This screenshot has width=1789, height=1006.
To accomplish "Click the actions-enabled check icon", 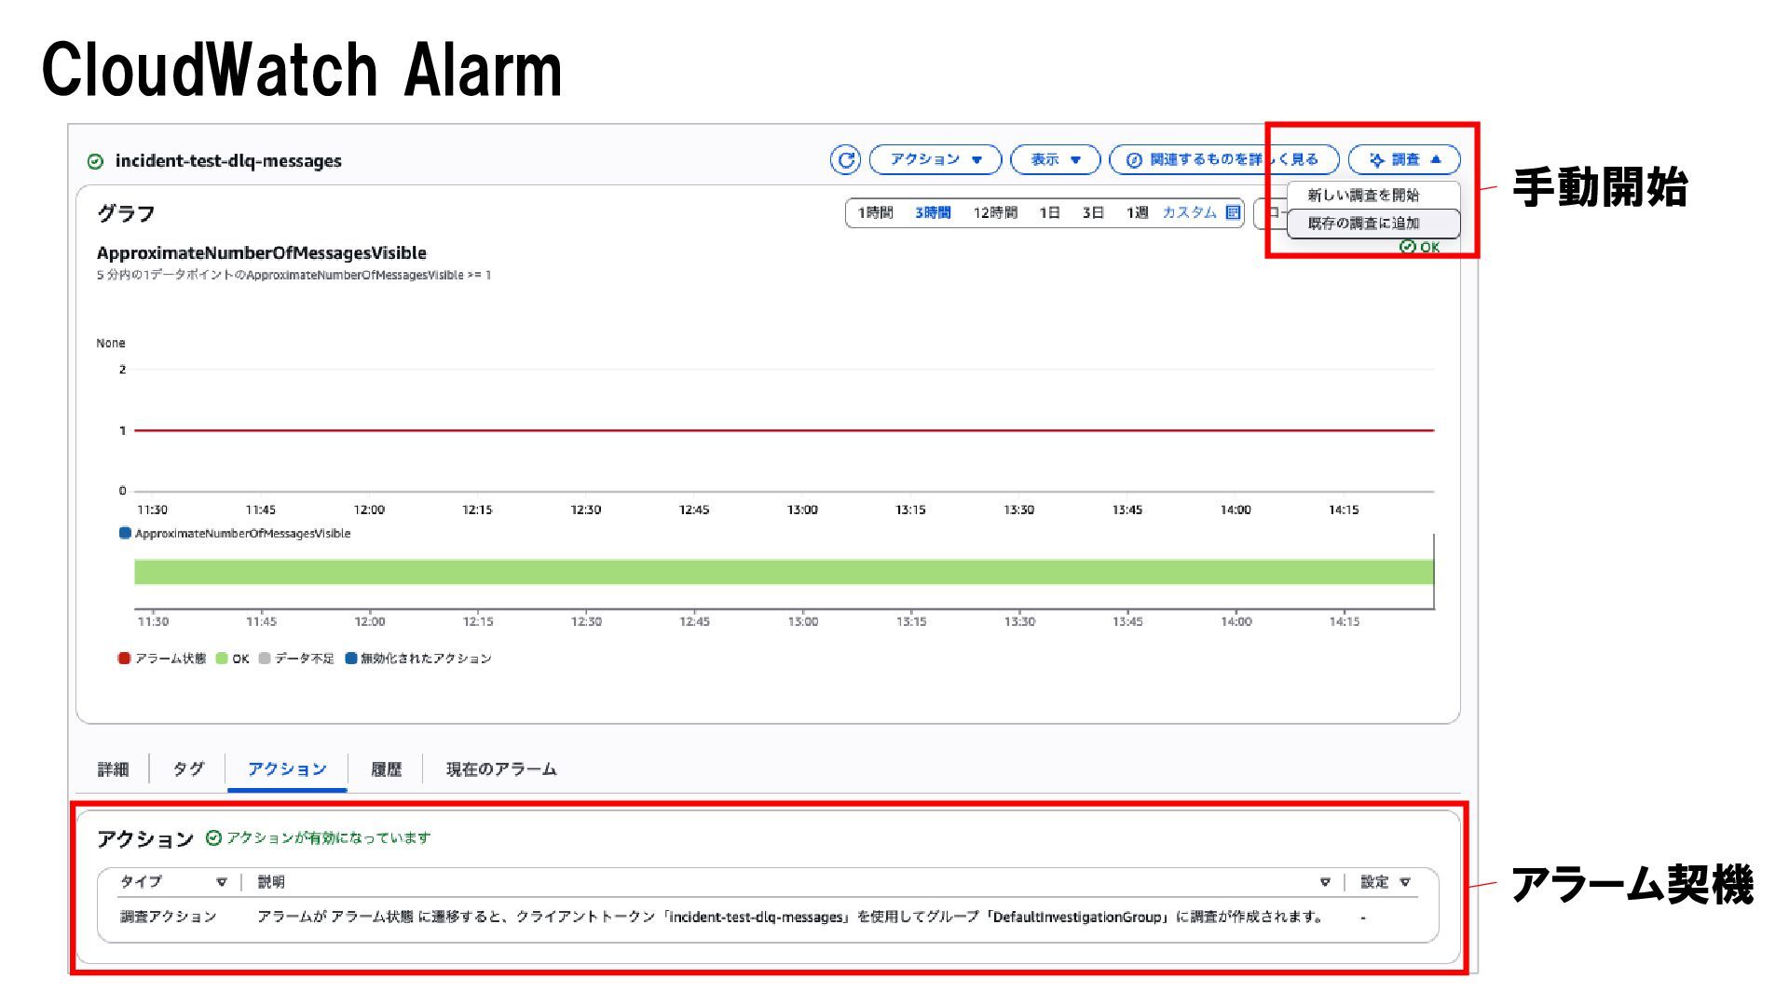I will 213,838.
